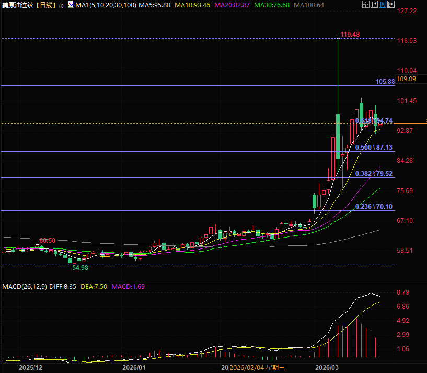Click the 105.88 Fibonacci level label
The height and width of the screenshot is (373, 427).
[385, 82]
